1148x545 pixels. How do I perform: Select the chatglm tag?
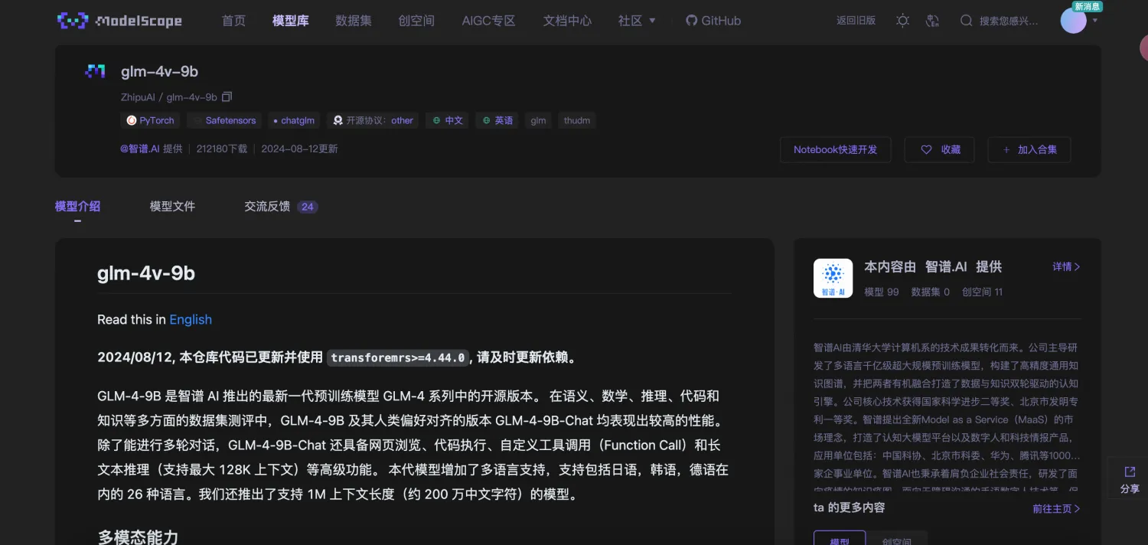pyautogui.click(x=293, y=120)
